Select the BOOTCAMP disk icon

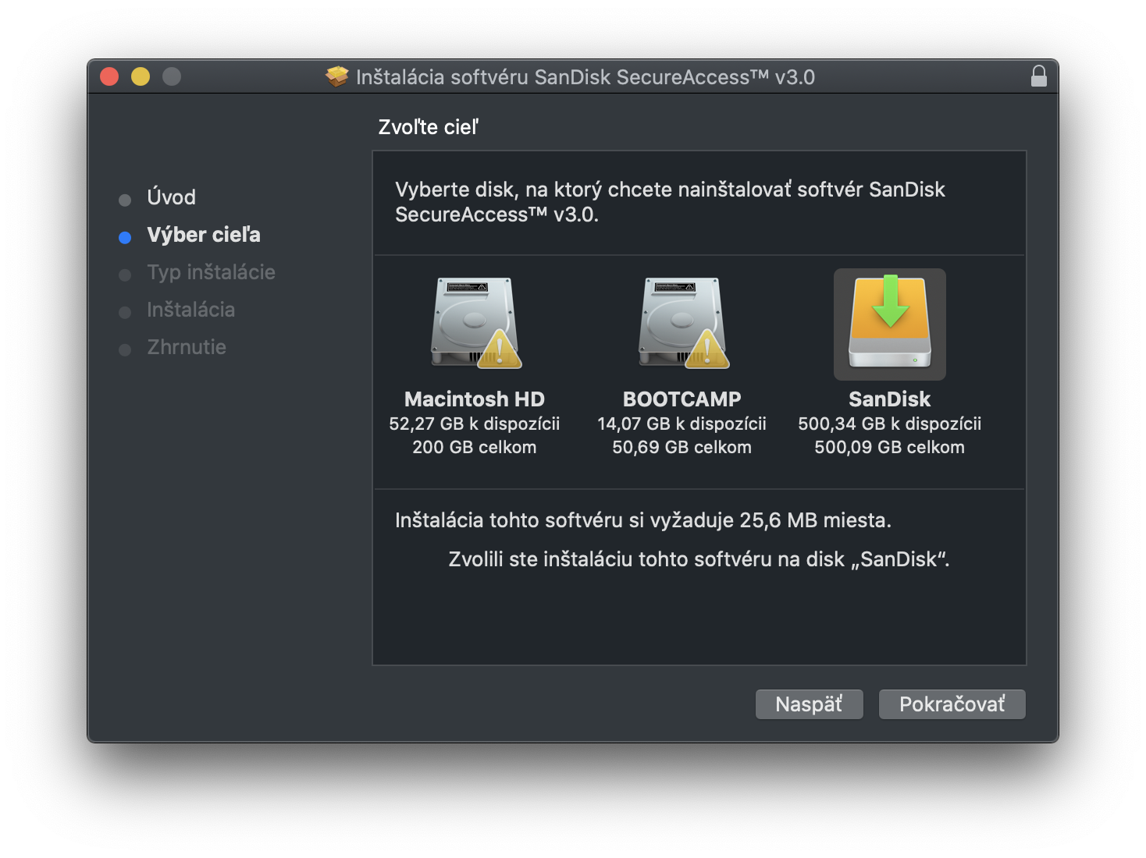(683, 323)
